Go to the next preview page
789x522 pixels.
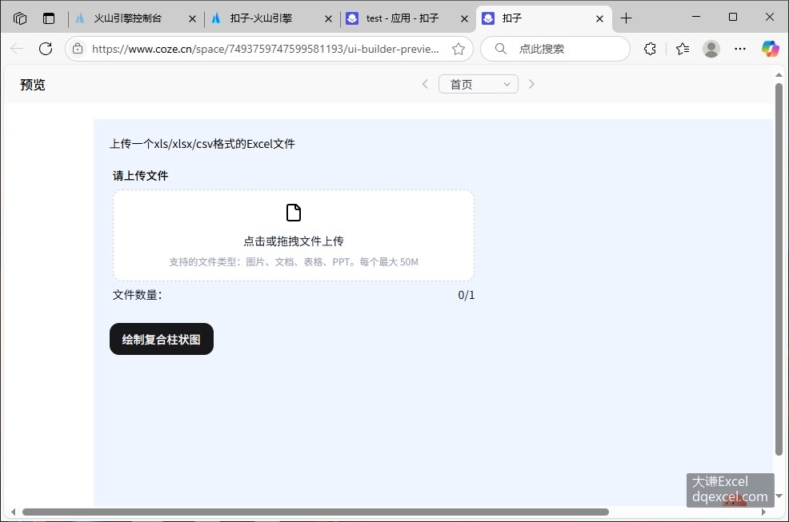(531, 84)
